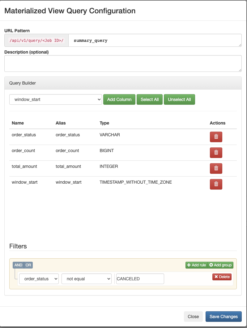
Task: Close the configuration dialog
Action: tap(193, 317)
